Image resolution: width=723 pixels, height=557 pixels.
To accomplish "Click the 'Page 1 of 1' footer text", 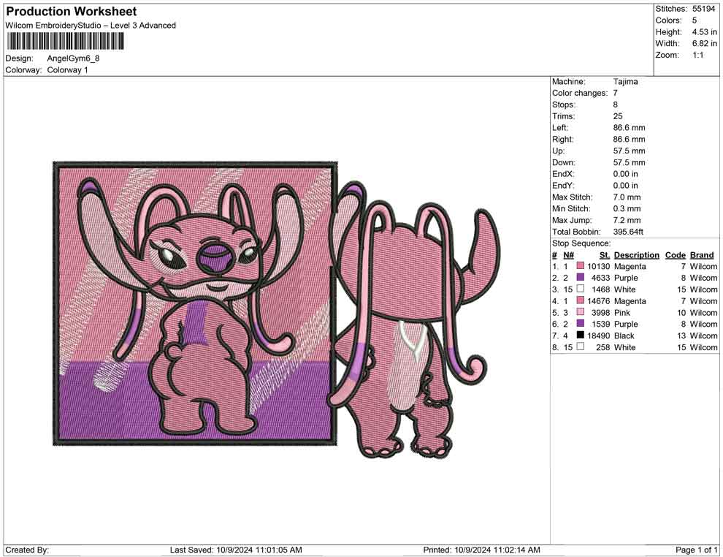I will (697, 550).
